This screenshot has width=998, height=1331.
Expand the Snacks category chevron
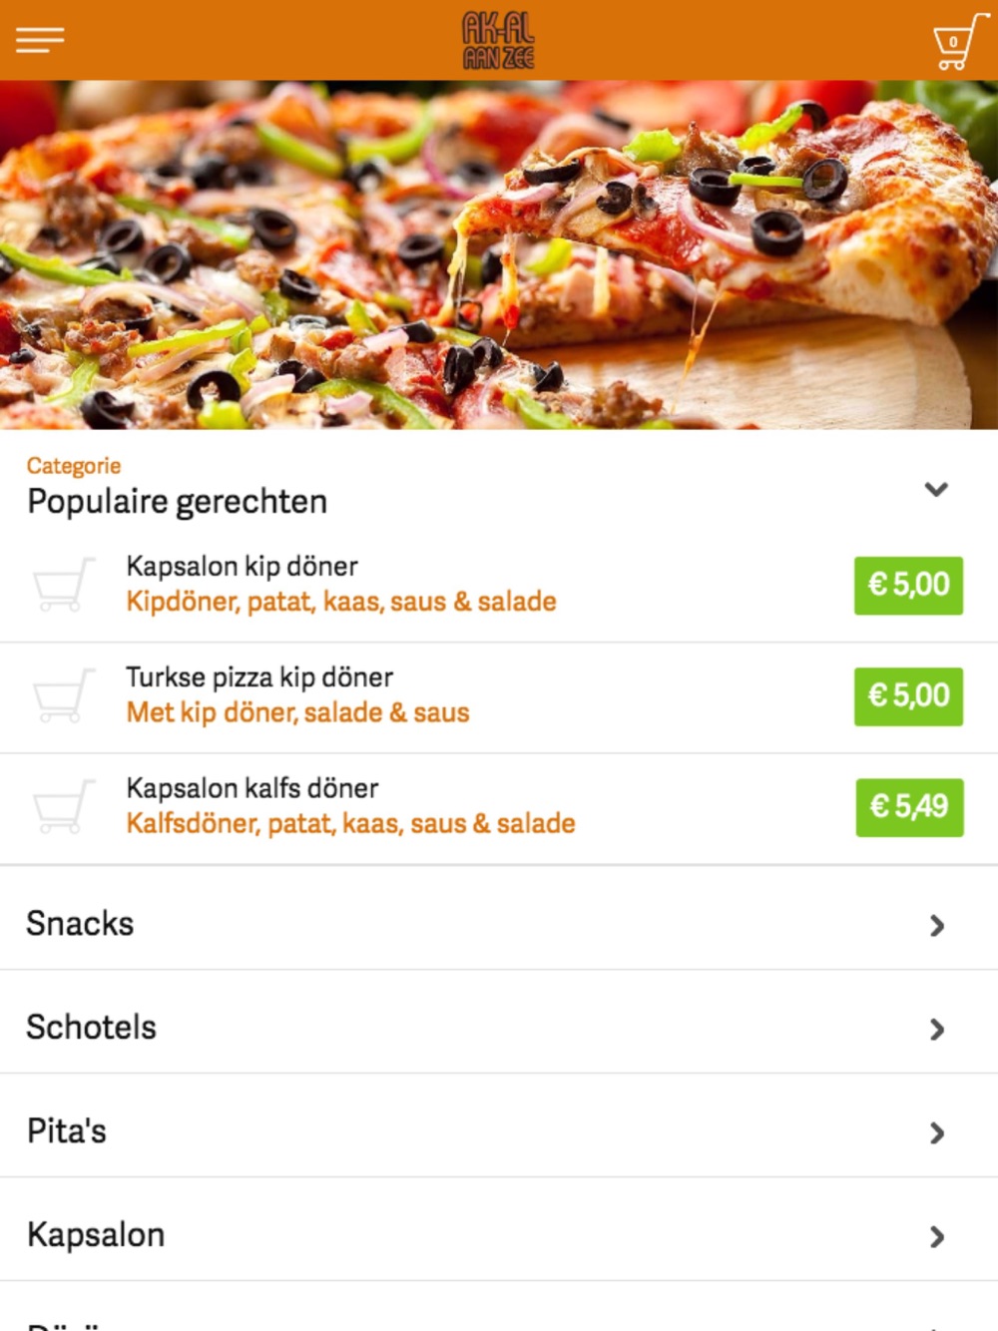[936, 926]
